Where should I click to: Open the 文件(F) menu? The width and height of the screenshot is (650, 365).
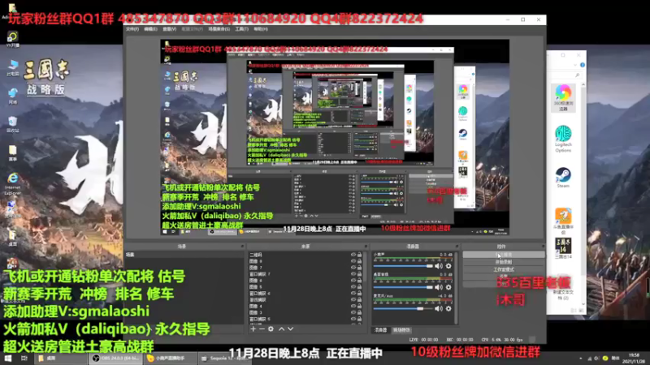[132, 29]
